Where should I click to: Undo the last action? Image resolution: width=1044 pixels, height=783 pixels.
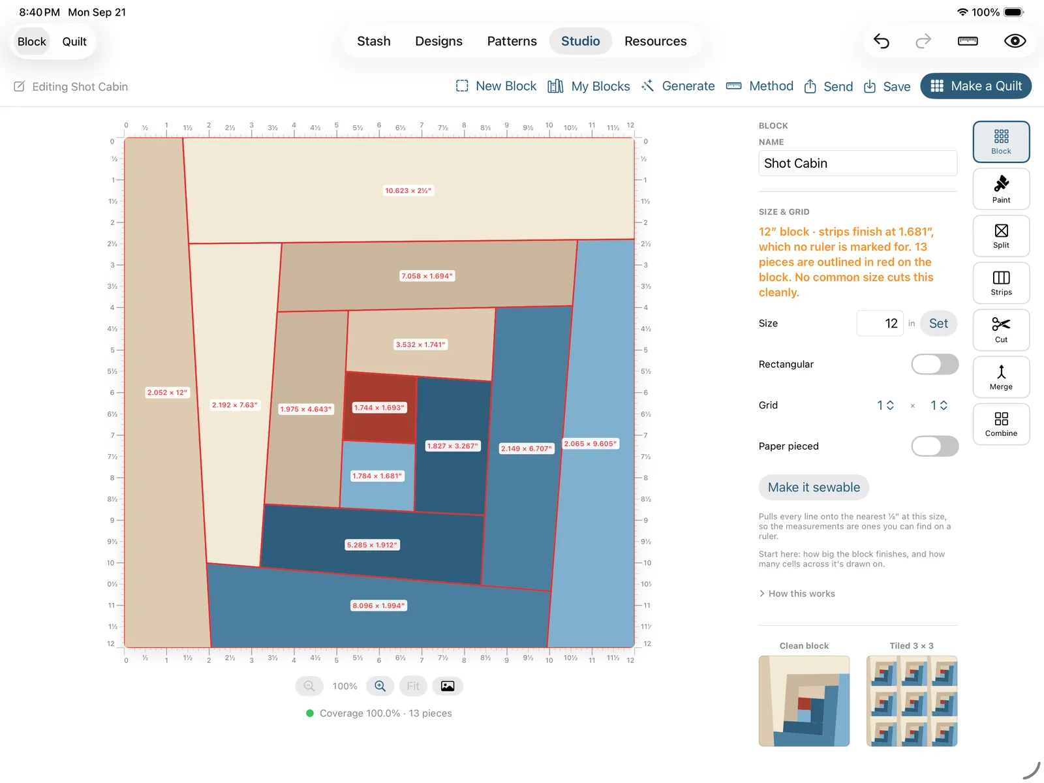coord(882,41)
